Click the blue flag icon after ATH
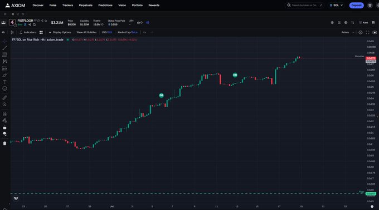Screen dimensions: 379x210 click(148, 23)
